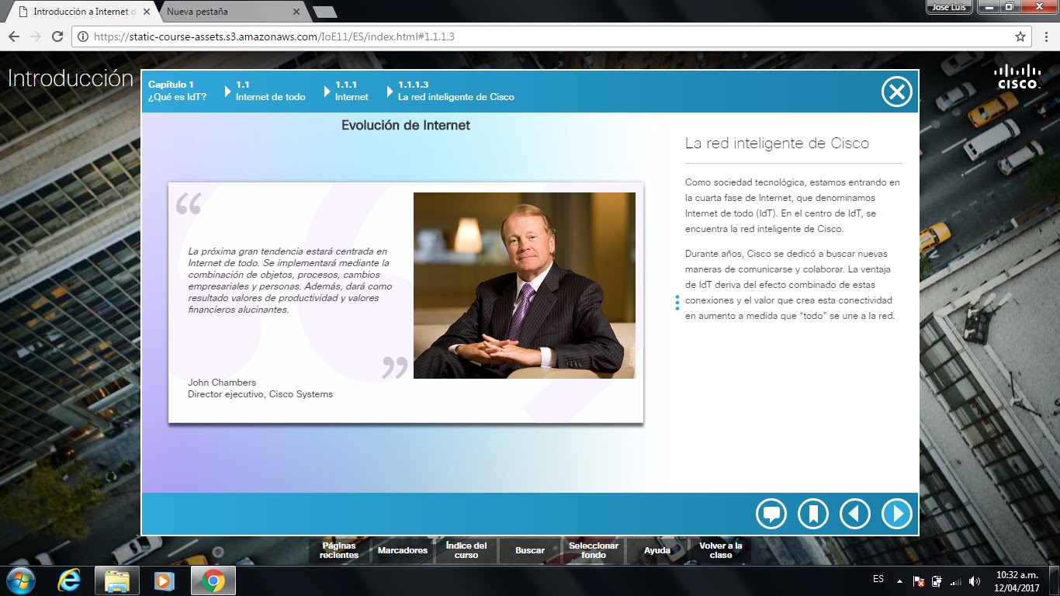Image resolution: width=1060 pixels, height=596 pixels.
Task: Click Volver a la clase
Action: [721, 550]
